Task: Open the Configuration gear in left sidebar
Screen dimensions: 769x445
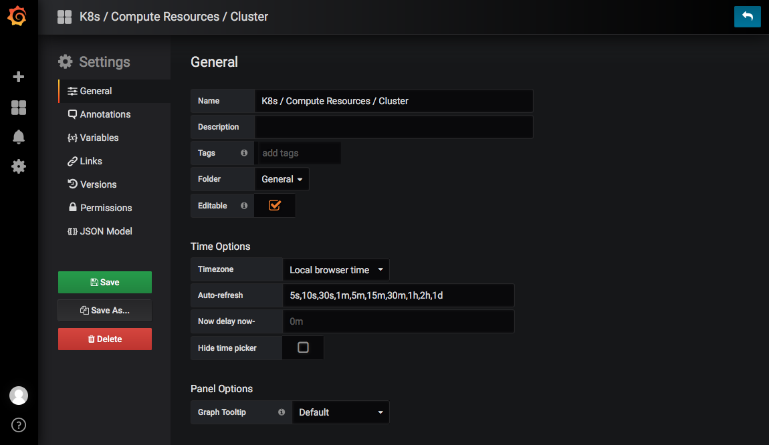Action: 19,166
